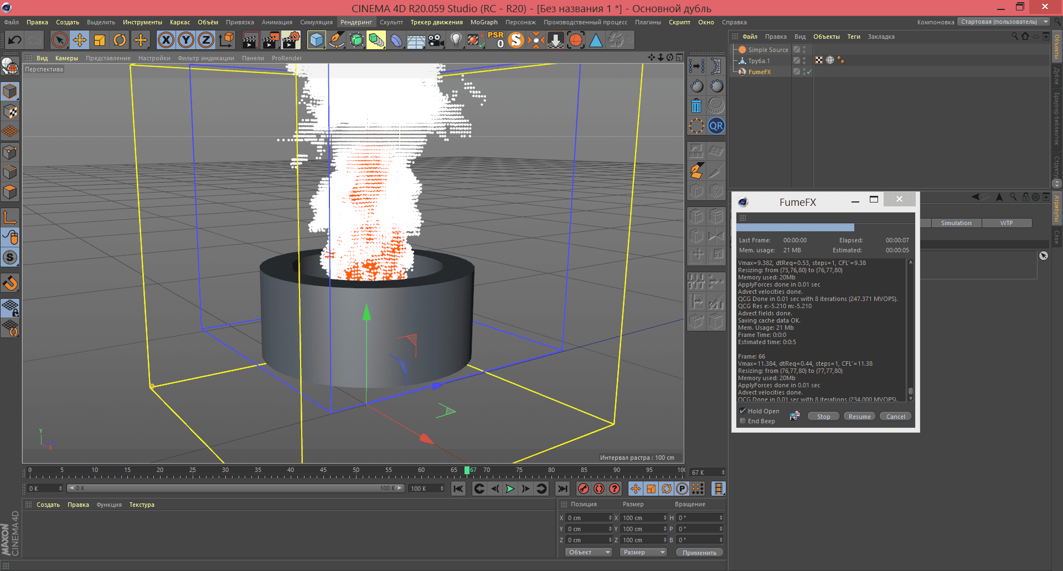Open the Симуляция menu
1063x571 pixels.
(316, 22)
